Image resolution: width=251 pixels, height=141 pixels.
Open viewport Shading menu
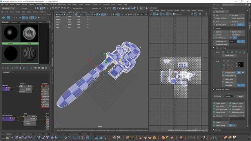(64, 12)
